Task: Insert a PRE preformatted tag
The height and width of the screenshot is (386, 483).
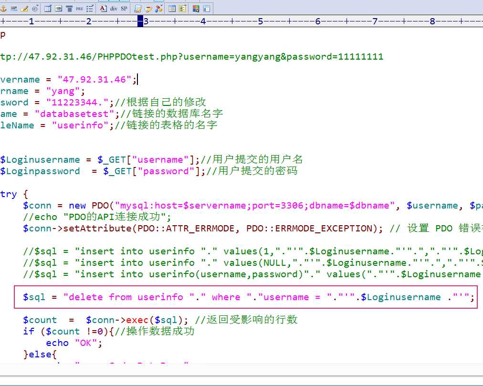Action: click(x=80, y=9)
